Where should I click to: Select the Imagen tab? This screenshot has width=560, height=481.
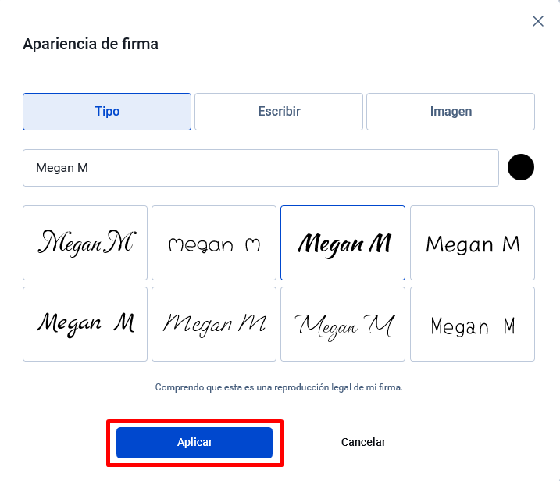(x=451, y=112)
